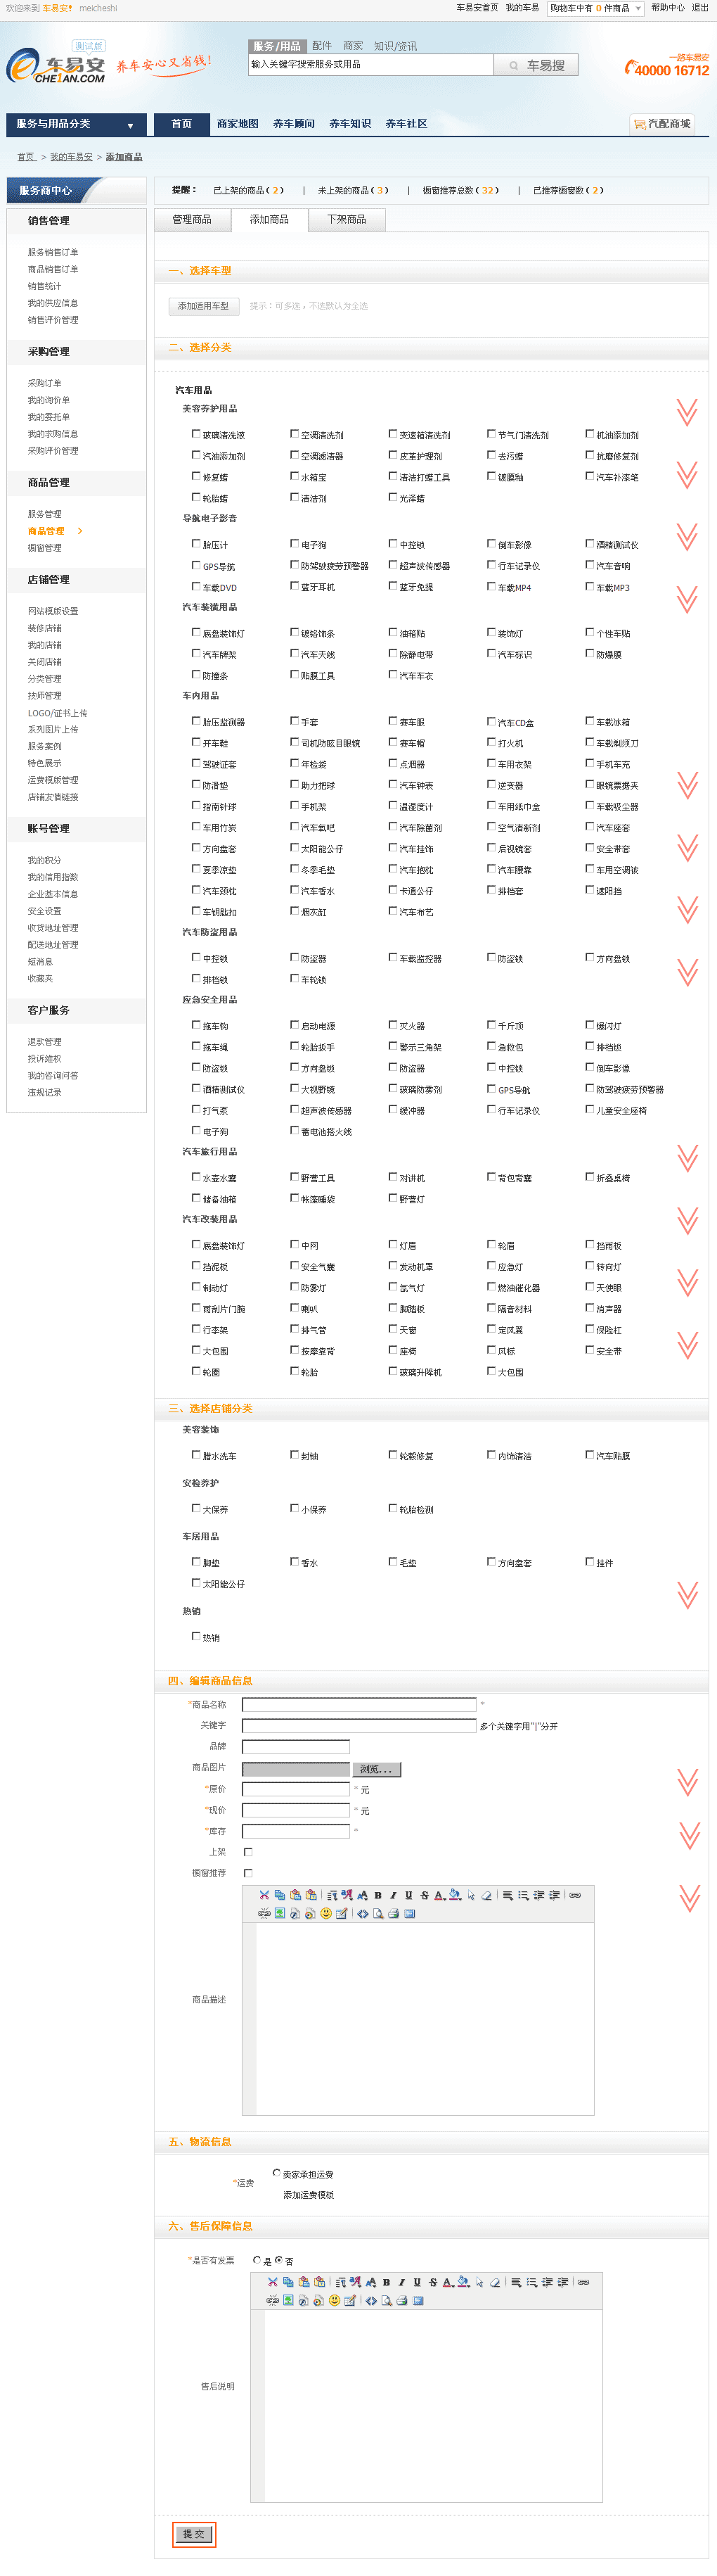Viewport: 717px width, 2576px height.
Task: Click Cut icon in 商品描述 editor
Action: tap(264, 1895)
